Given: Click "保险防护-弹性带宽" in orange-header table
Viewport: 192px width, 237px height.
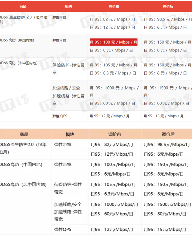Looking at the screenshot, I should click(x=68, y=188).
